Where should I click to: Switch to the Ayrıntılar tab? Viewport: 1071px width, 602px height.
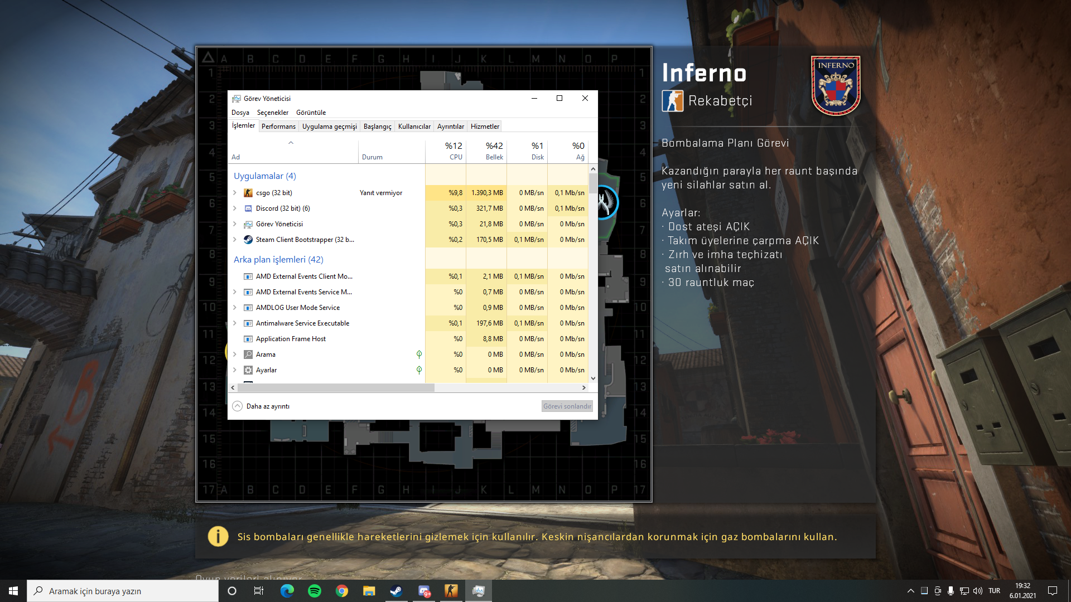point(450,127)
